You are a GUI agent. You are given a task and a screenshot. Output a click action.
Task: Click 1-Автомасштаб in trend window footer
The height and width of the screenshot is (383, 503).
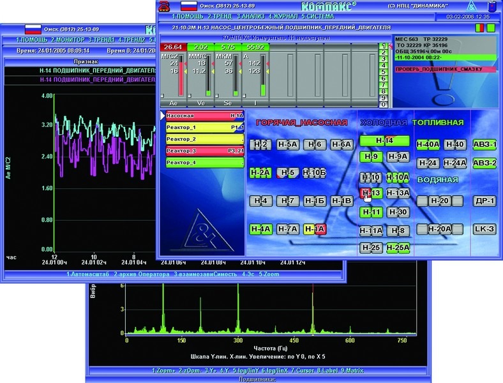click(87, 274)
